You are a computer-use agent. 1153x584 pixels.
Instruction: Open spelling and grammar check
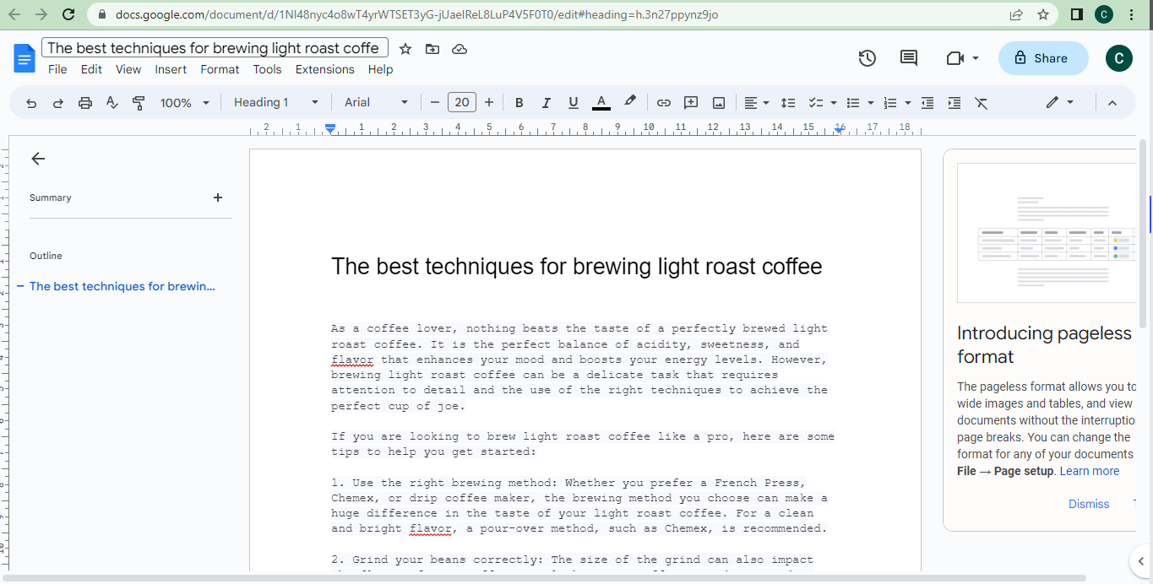pyautogui.click(x=111, y=102)
